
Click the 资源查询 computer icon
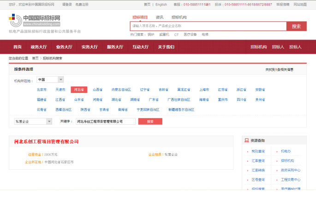(x=246, y=140)
